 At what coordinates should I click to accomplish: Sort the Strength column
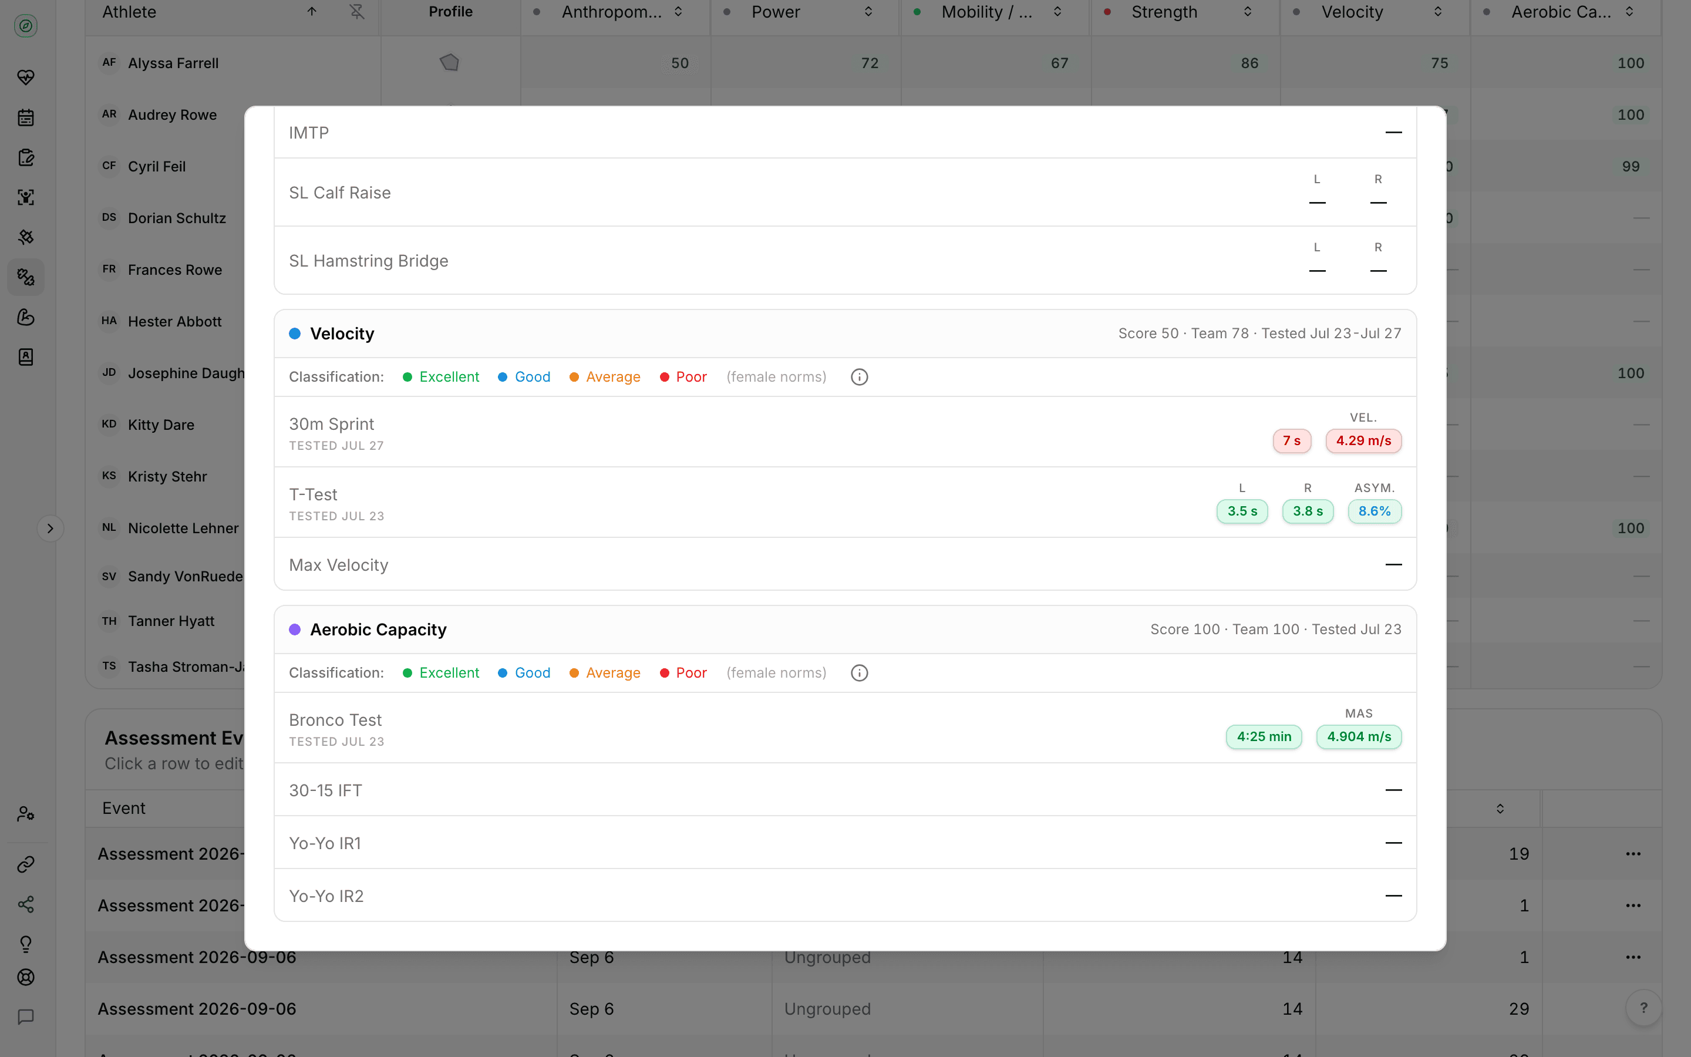pos(1248,12)
